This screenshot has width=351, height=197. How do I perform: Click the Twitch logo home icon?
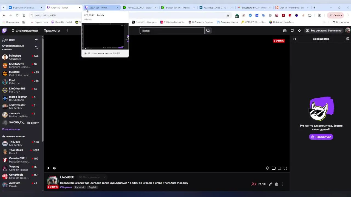[x=4, y=31]
